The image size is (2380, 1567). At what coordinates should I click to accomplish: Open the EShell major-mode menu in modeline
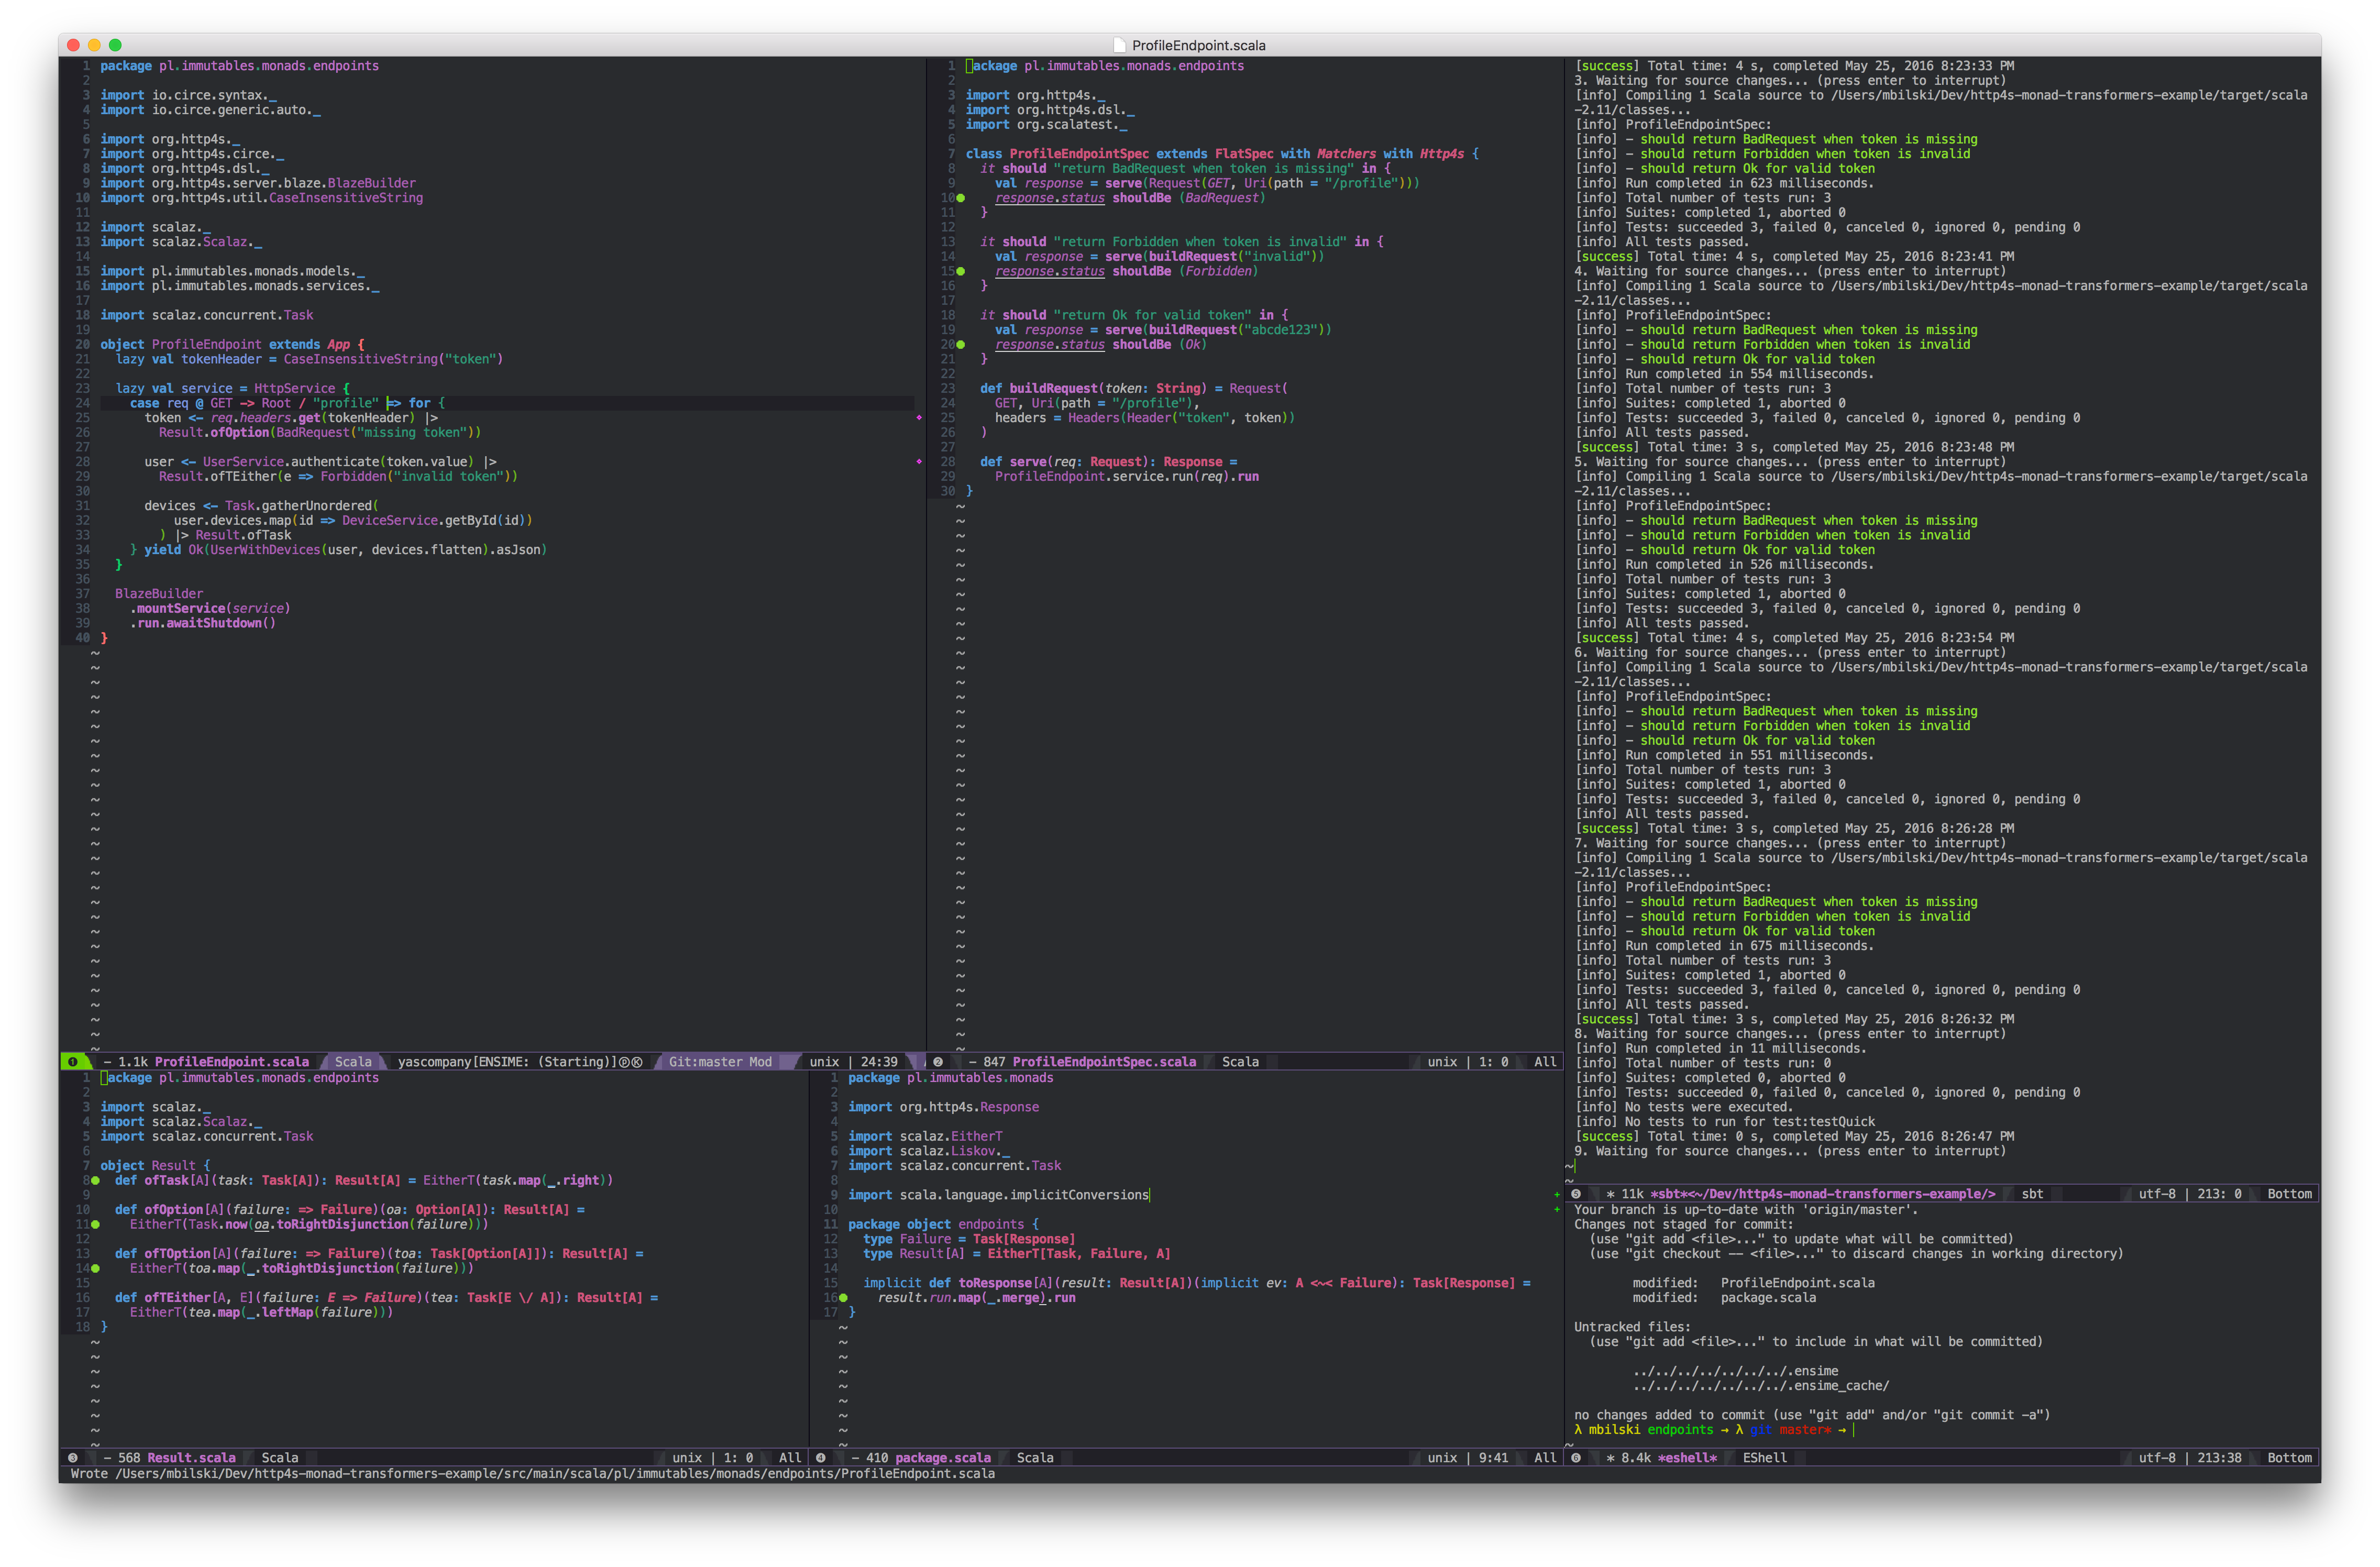(x=1764, y=1458)
